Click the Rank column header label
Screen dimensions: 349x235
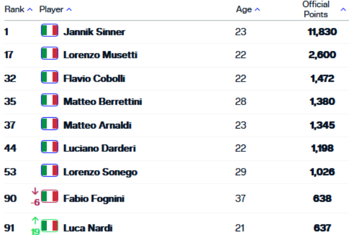(14, 9)
